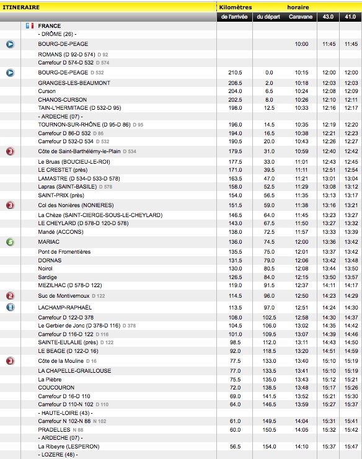Click the category 2 icon for Suc de Montivernoux

pos(11,296)
